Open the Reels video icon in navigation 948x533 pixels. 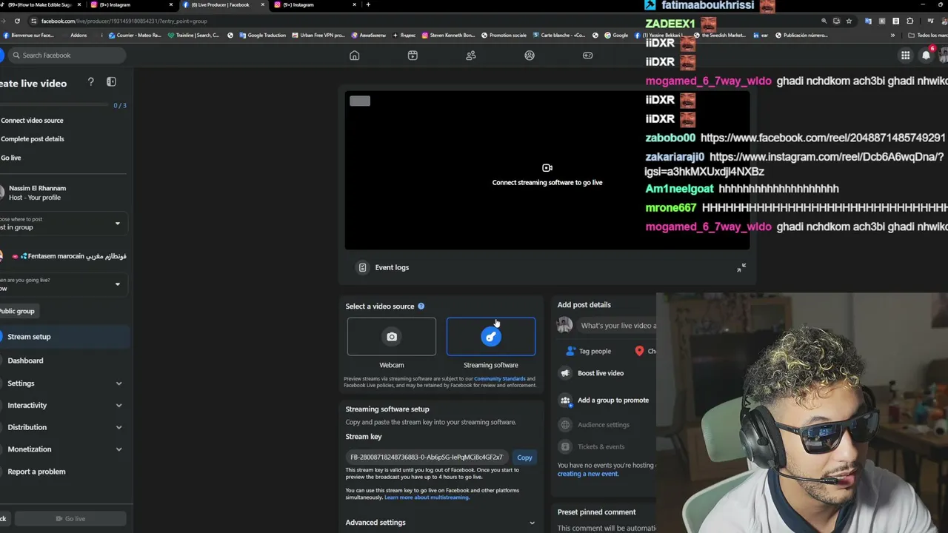413,56
